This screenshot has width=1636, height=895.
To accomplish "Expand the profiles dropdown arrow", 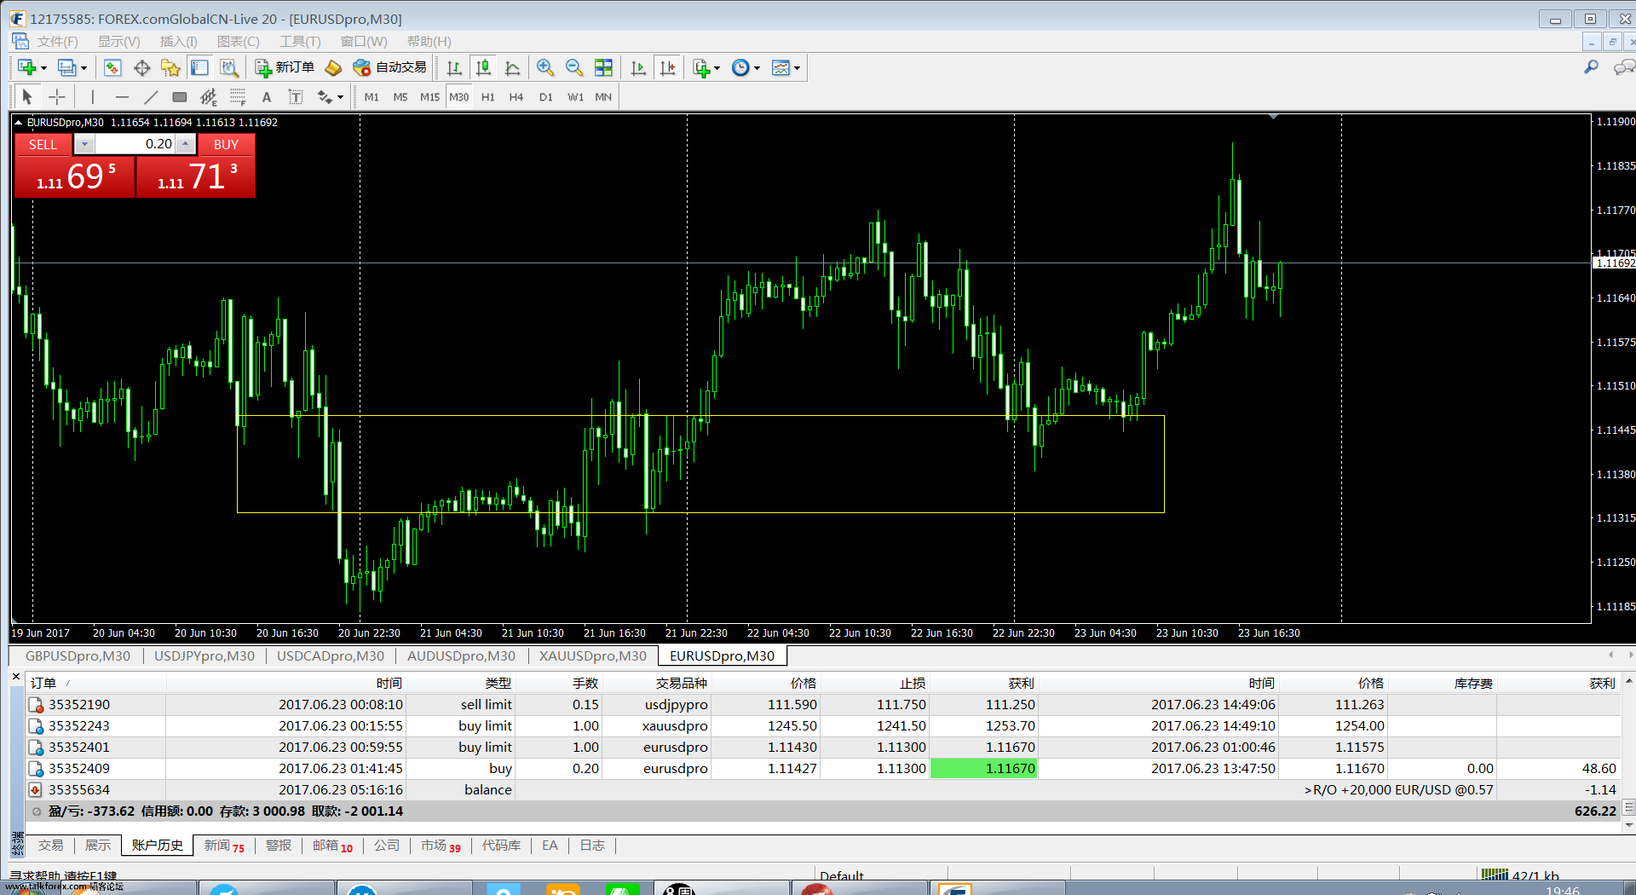I will [x=84, y=68].
